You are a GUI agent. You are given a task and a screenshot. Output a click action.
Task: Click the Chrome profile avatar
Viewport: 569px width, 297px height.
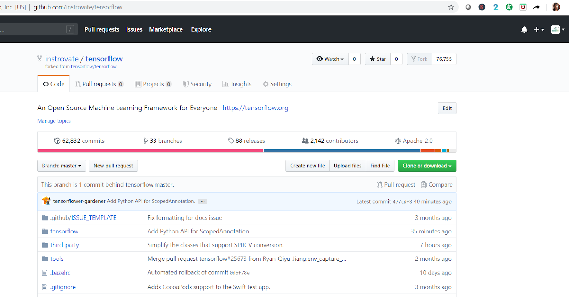tap(556, 7)
